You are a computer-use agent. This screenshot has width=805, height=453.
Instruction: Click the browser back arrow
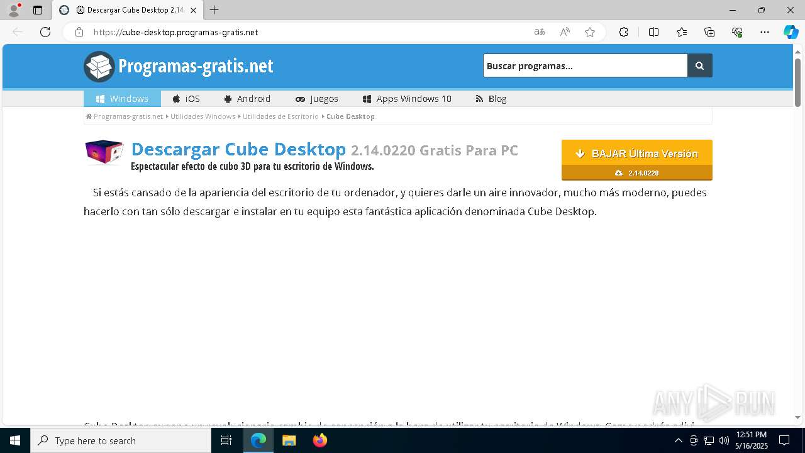(x=18, y=32)
